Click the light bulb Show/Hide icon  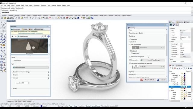pos(61,18)
